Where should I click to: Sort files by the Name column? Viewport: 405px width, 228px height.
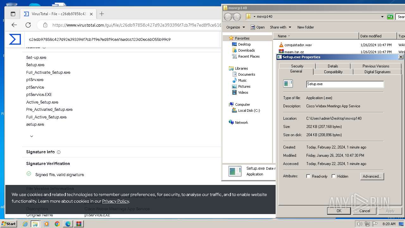[316, 36]
